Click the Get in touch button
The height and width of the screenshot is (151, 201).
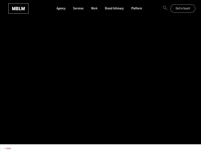tap(183, 8)
